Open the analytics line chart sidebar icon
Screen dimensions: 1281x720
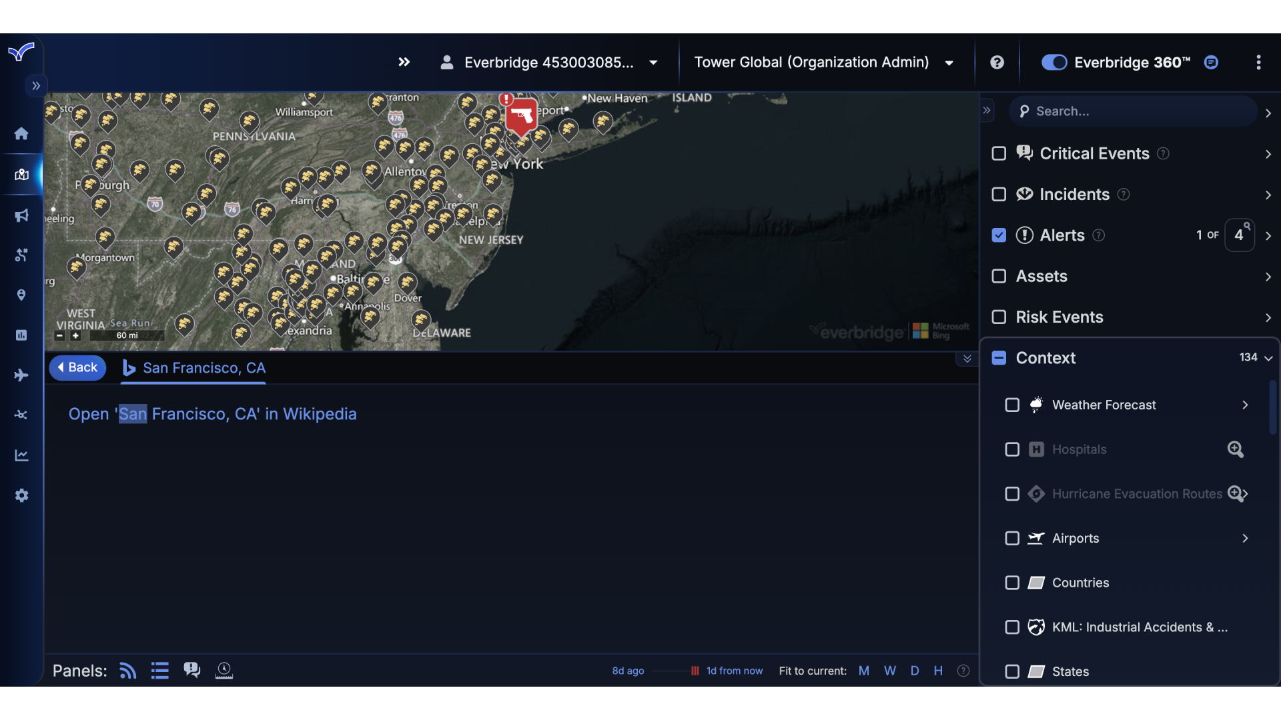tap(21, 455)
